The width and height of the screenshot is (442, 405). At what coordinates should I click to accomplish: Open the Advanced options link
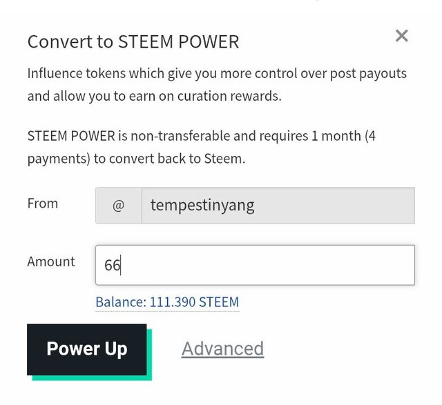(x=222, y=348)
